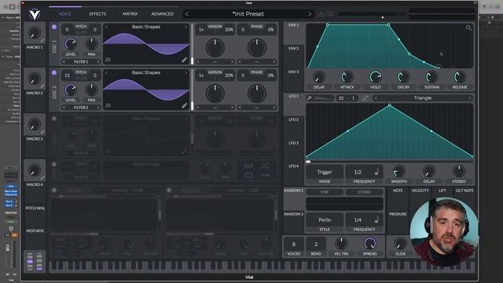503x283 pixels.
Task: Click the Init Preset name
Action: pyautogui.click(x=248, y=14)
